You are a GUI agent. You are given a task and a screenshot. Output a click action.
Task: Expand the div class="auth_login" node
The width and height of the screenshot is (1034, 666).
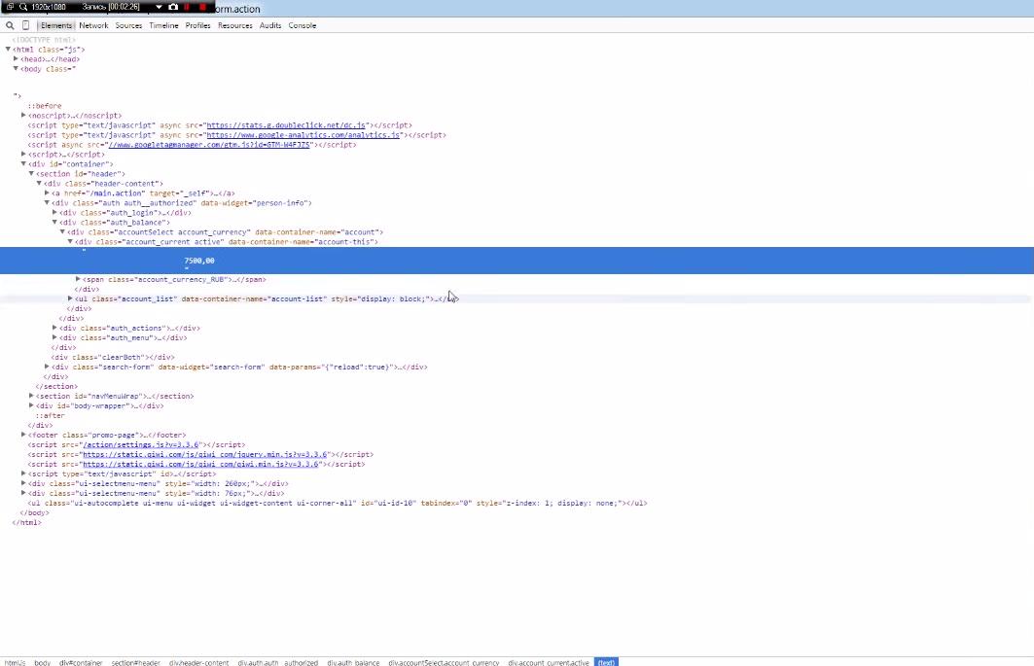coord(55,213)
